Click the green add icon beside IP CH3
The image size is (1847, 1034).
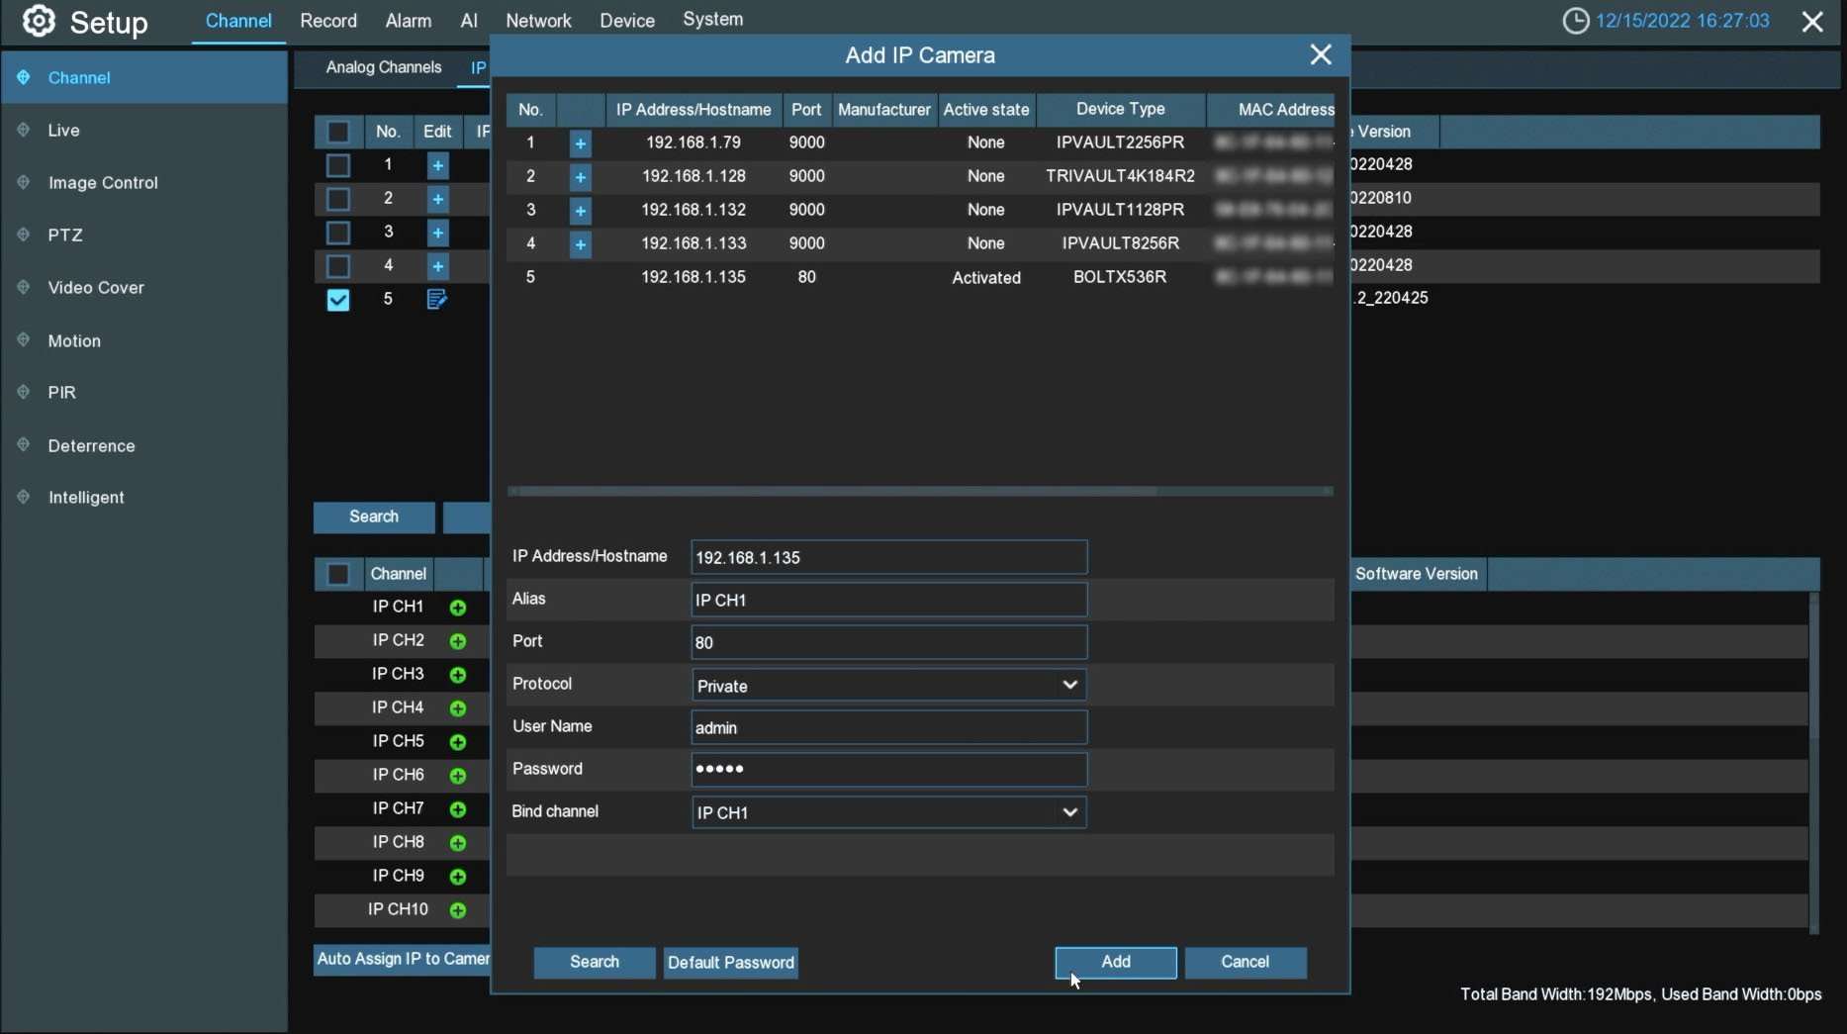tap(457, 675)
